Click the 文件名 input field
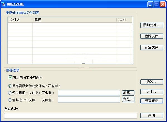This screenshot has width=167, height=122. click(89, 99)
